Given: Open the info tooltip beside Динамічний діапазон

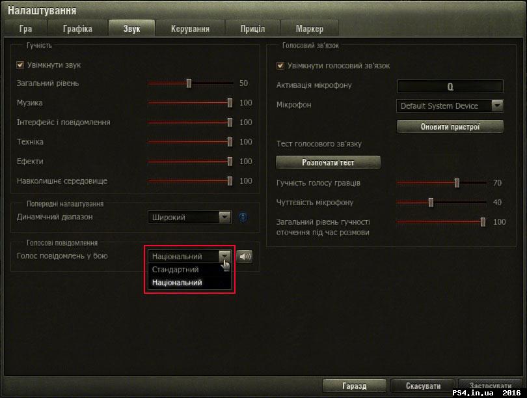Looking at the screenshot, I should pos(243,217).
